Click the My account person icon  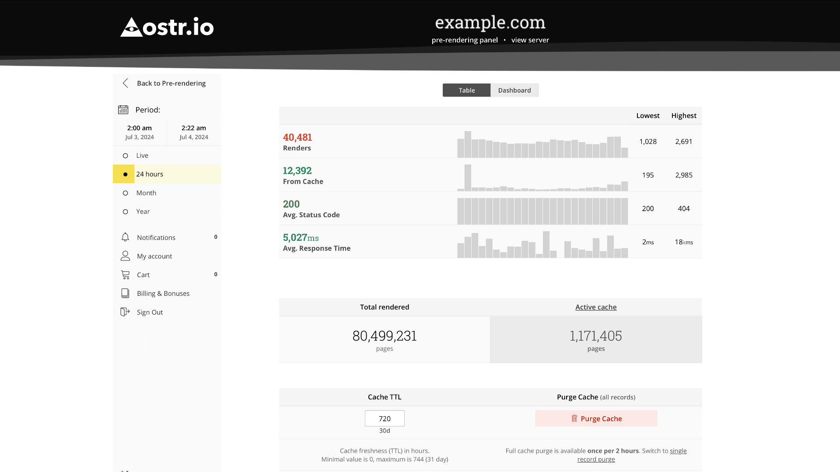[x=125, y=256]
